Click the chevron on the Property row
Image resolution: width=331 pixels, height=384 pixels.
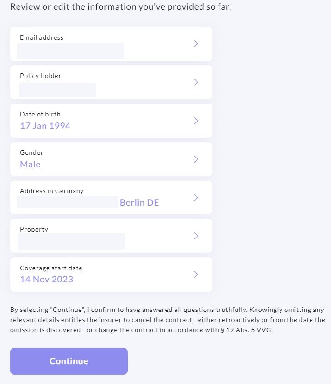[195, 236]
